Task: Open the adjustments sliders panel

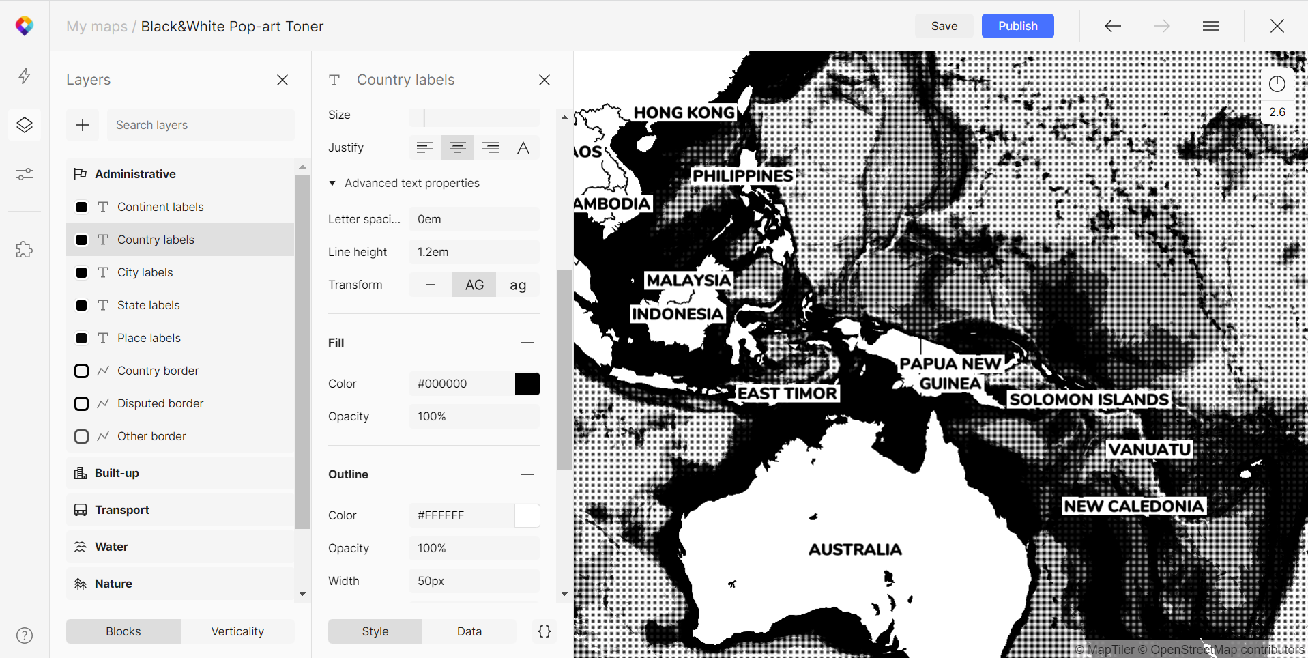Action: pos(25,174)
